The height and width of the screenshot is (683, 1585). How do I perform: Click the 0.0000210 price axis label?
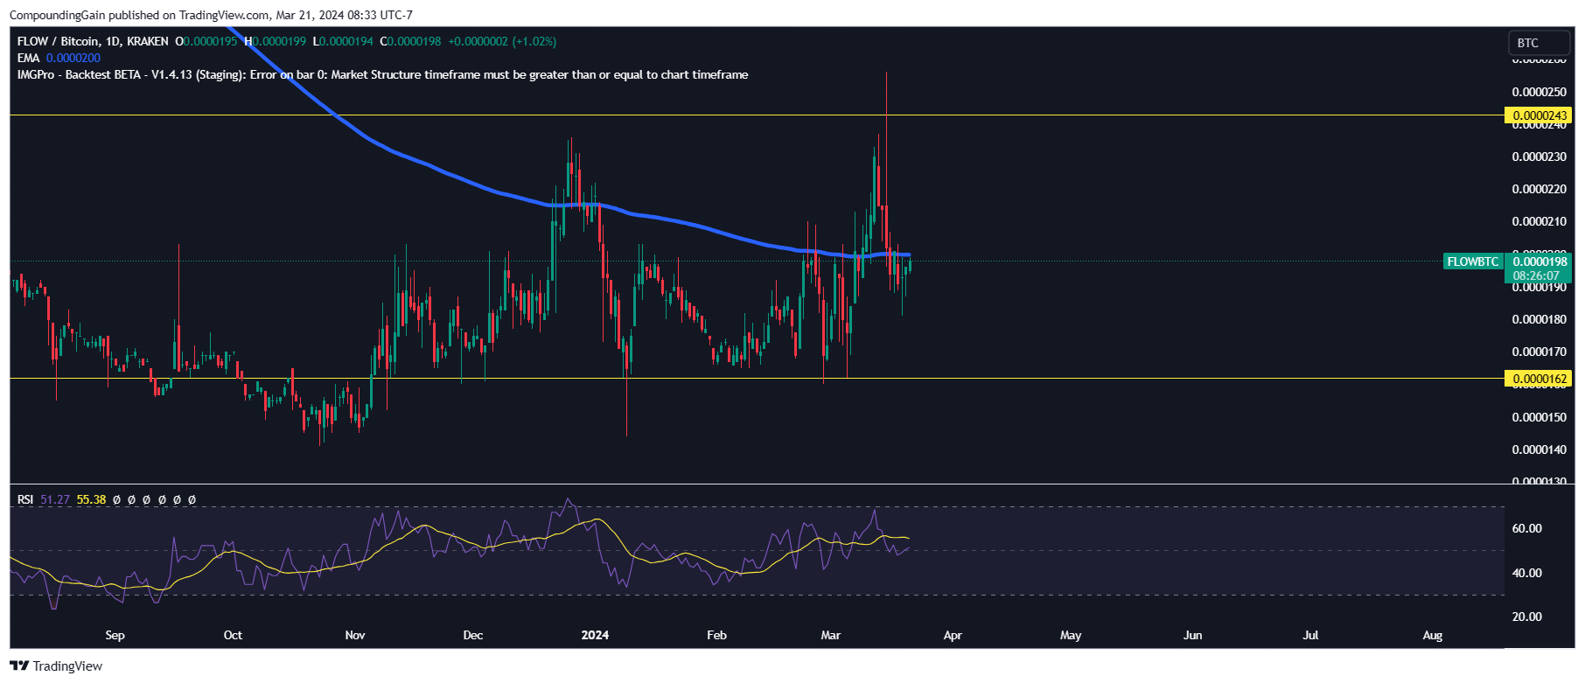coord(1540,221)
